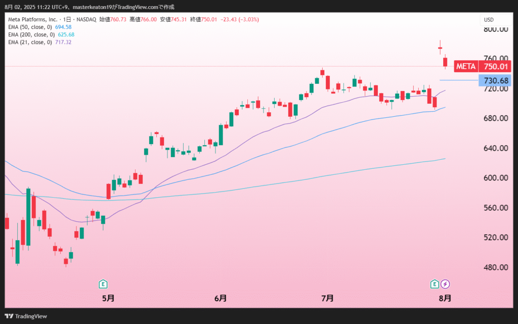Click the daily change −23.43 (−3.03%)
Viewport: 518px width, 324px height.
[240, 20]
